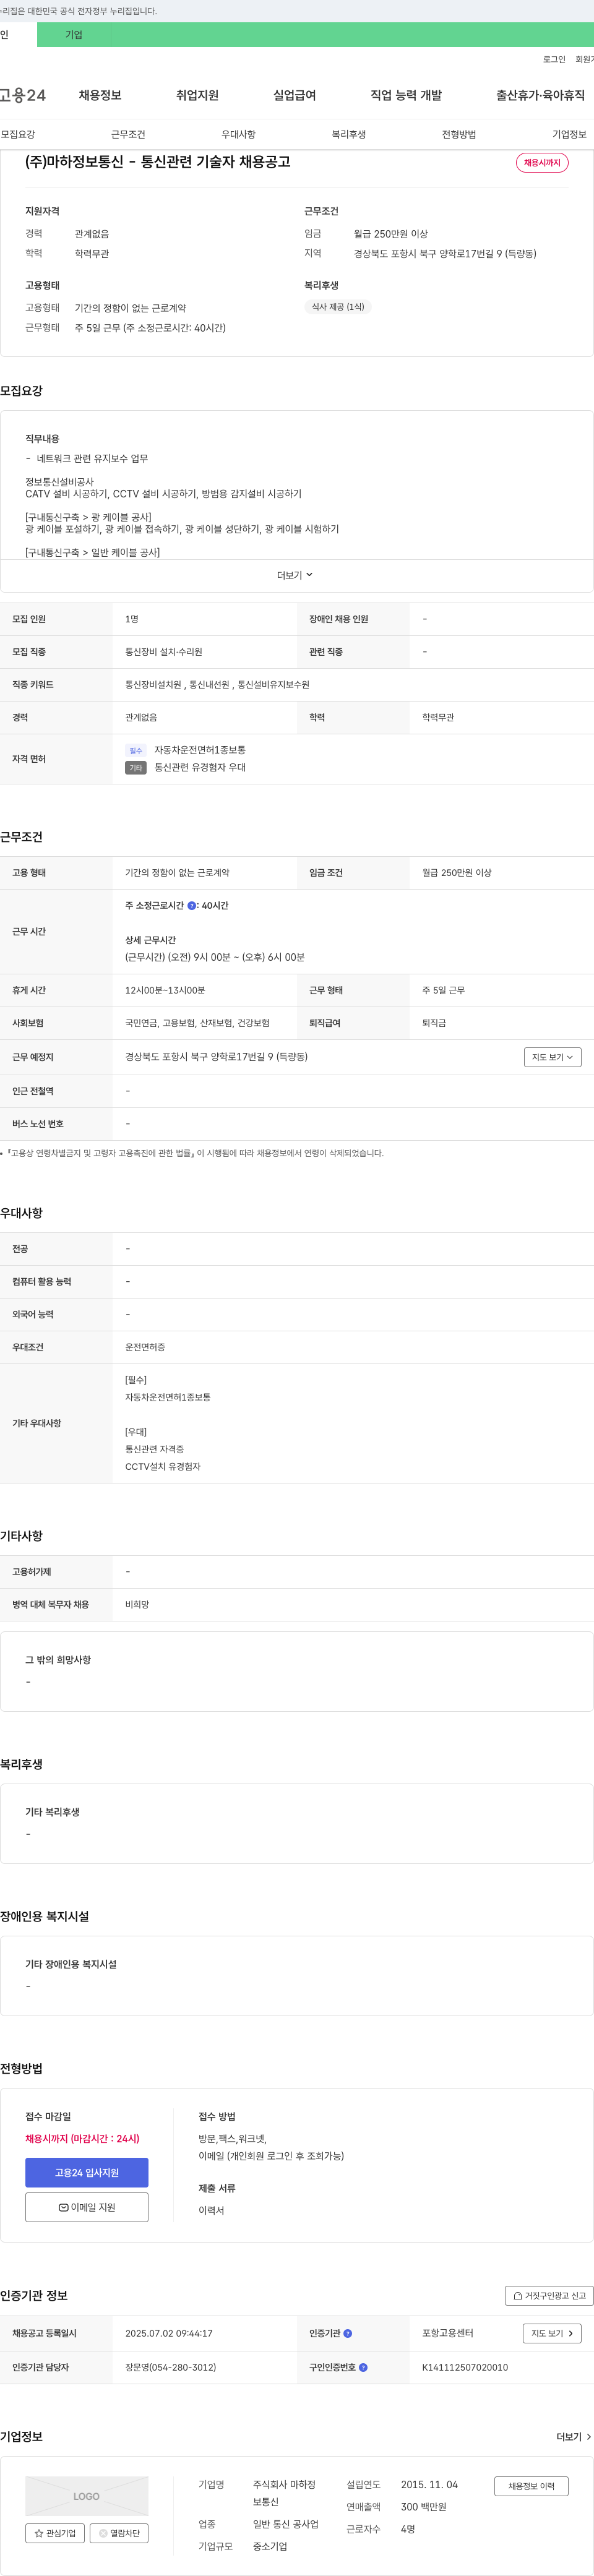The image size is (594, 2576).
Task: Click the 기타 license tag
Action: click(x=136, y=768)
